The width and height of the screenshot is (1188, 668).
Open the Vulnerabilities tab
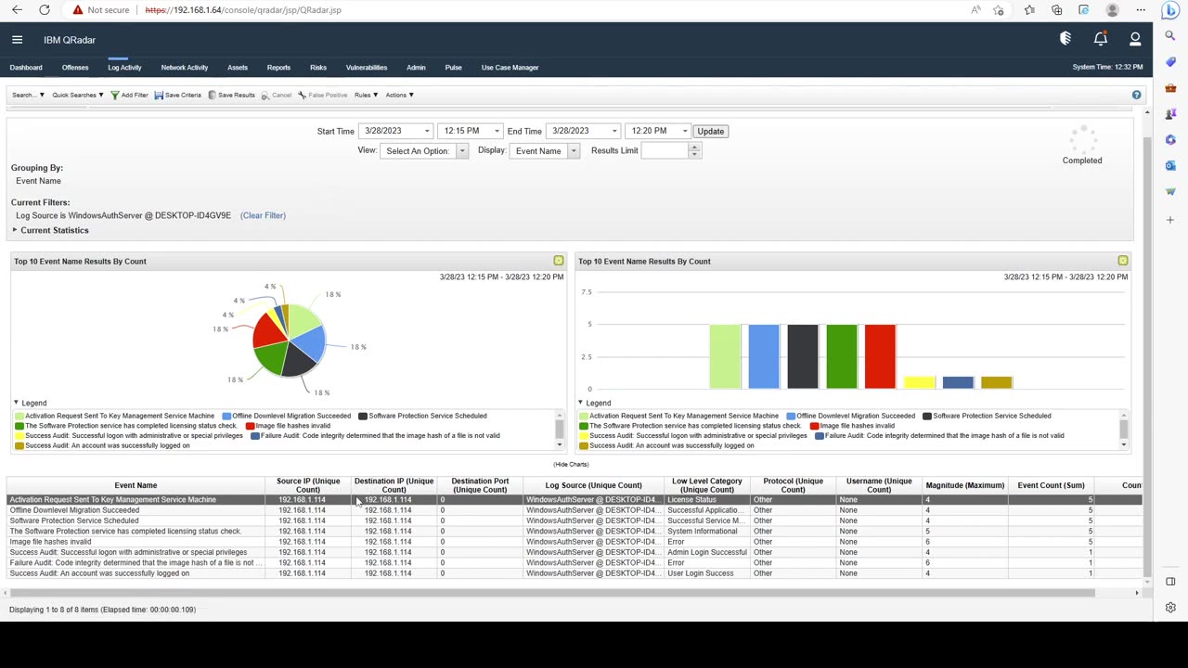tap(367, 68)
